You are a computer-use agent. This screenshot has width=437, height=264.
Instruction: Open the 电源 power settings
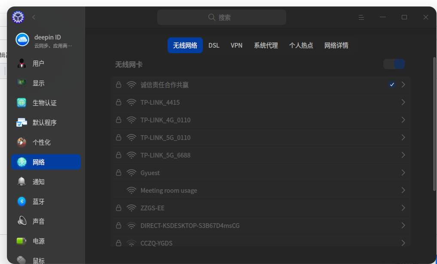click(46, 241)
